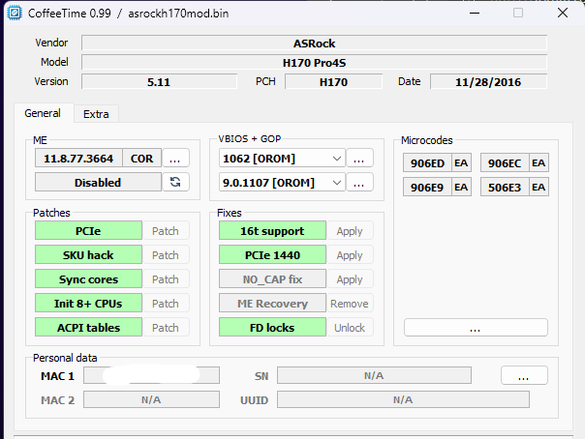The height and width of the screenshot is (439, 585).
Task: Click the Init 8+ CPUs status label
Action: point(88,304)
